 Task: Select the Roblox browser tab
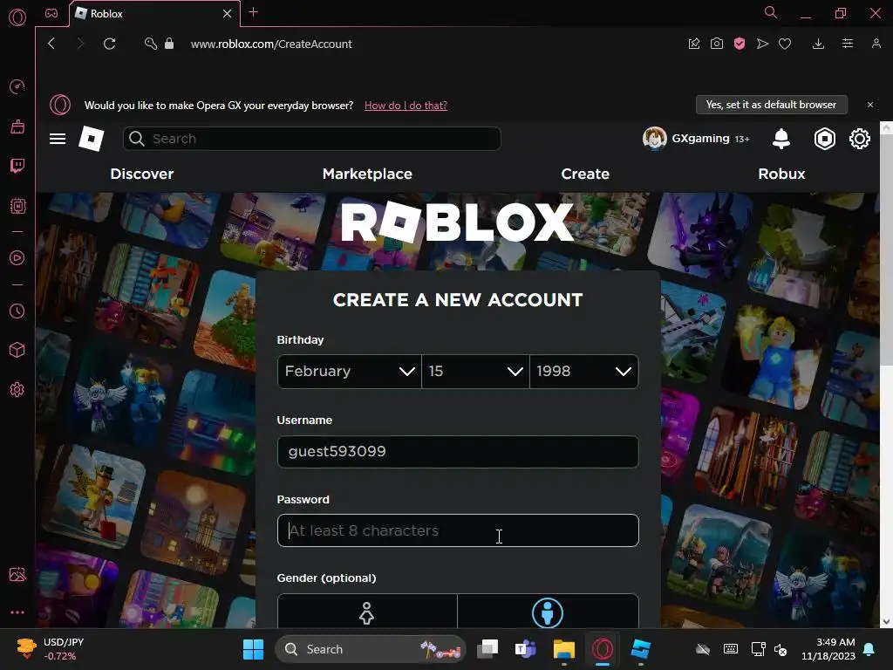pyautogui.click(x=153, y=13)
